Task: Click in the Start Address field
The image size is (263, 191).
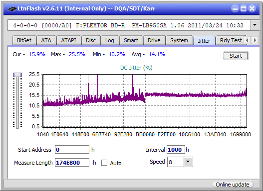Action: tap(72, 150)
